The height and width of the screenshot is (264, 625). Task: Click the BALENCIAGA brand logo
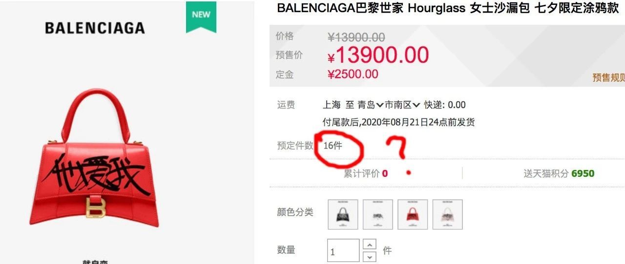95,28
